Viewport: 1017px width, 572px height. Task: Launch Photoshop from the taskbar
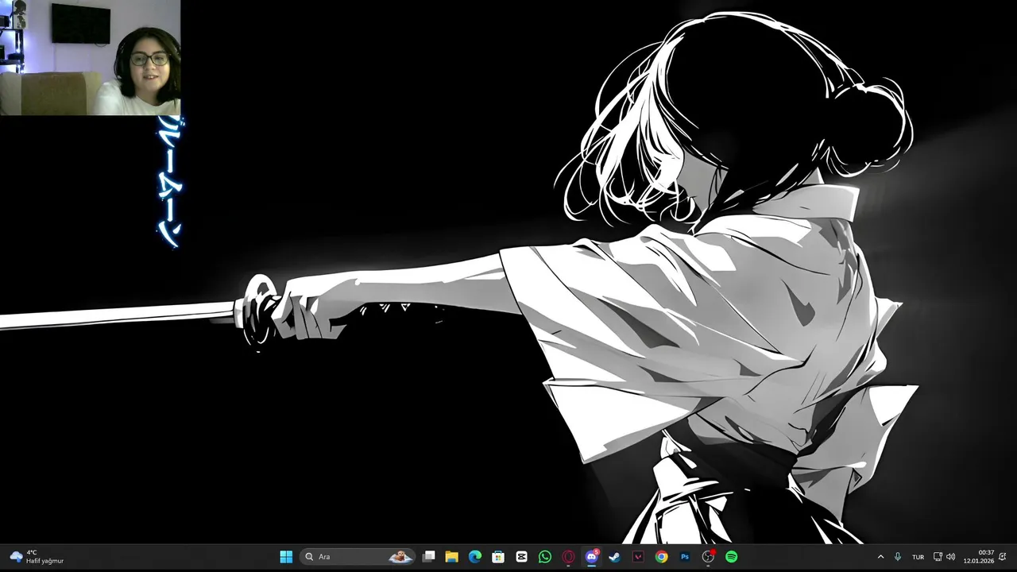coord(685,557)
